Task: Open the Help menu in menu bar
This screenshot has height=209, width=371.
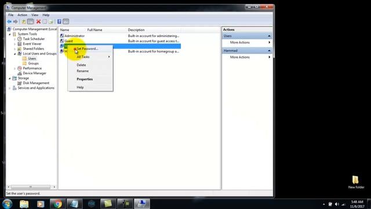Action: point(46,15)
